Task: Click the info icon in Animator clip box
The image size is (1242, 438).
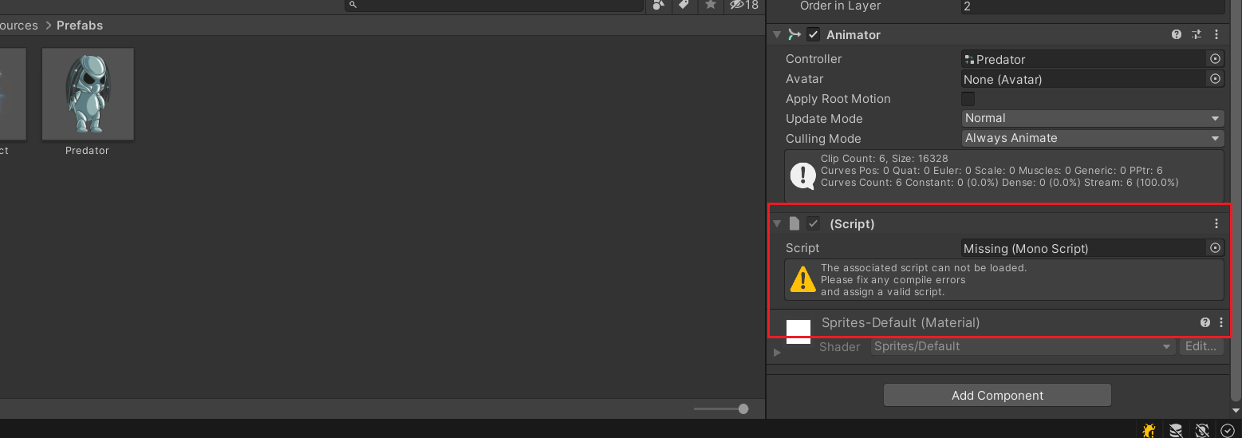Action: click(x=802, y=176)
